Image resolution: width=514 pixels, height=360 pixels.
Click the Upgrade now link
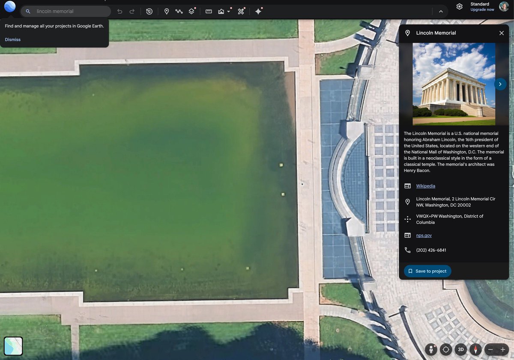(x=482, y=10)
